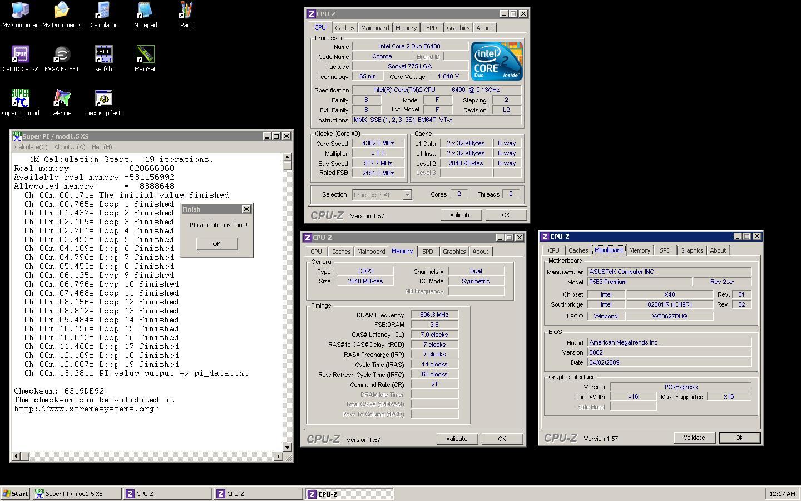Select the setfsb desktop shortcut
Screen dimensions: 801x501
103,59
